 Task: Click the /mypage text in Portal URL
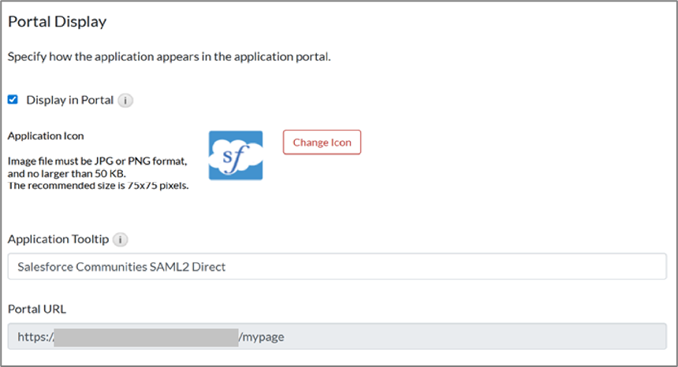click(x=261, y=337)
